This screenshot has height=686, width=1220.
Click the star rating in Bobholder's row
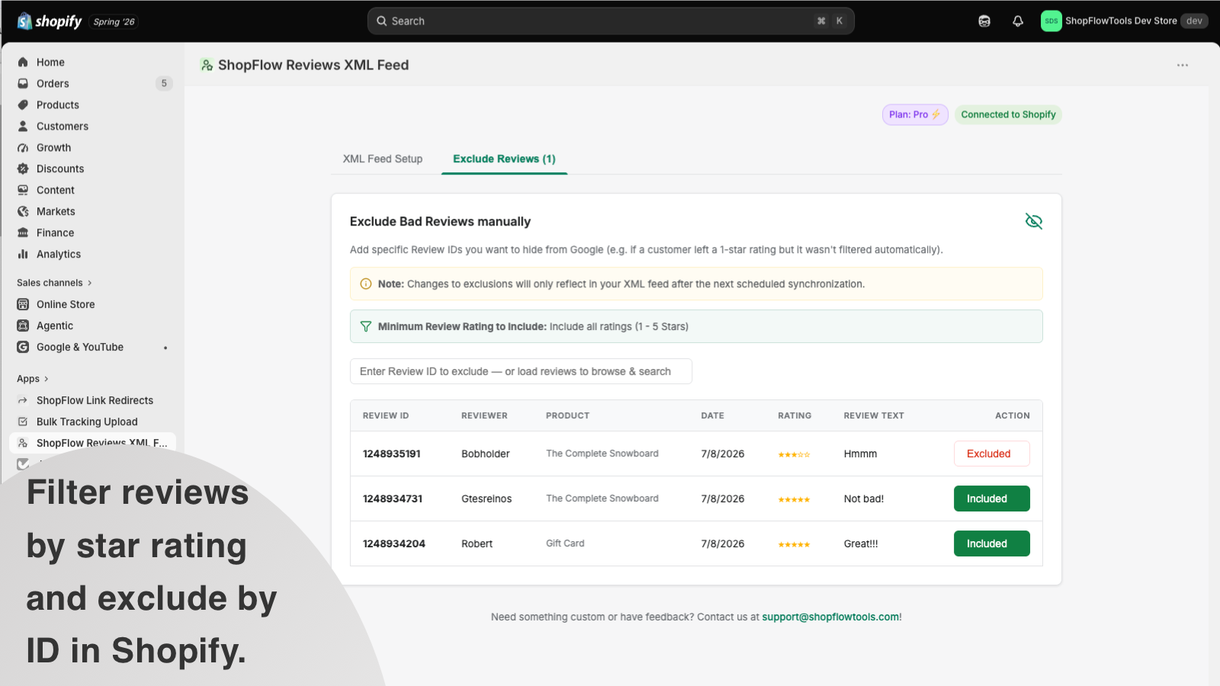(x=794, y=454)
